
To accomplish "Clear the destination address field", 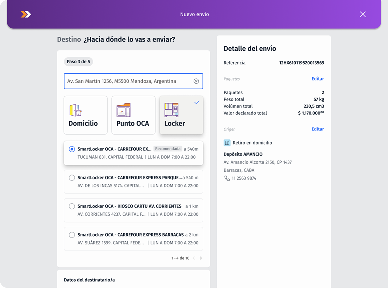I will point(196,81).
